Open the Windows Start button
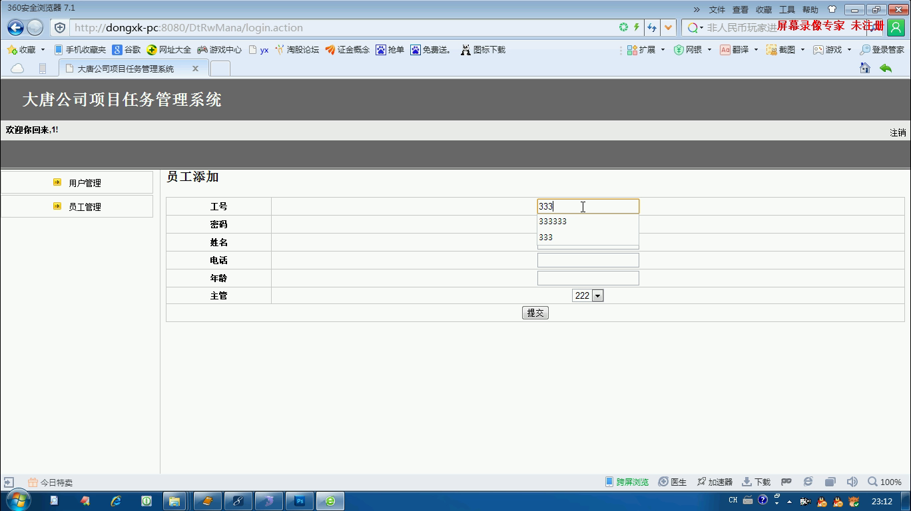 pos(18,500)
